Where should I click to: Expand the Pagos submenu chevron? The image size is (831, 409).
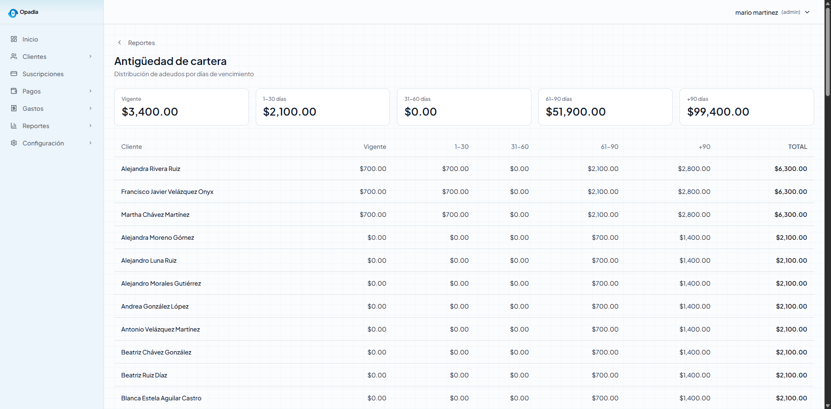tap(90, 91)
